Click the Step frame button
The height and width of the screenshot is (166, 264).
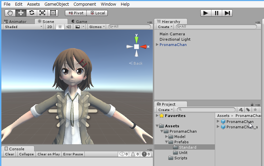pos(227,13)
